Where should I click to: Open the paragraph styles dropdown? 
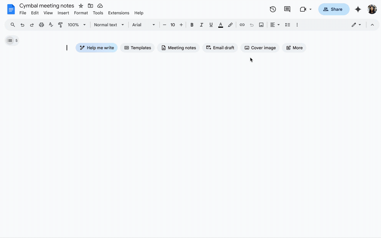click(109, 25)
